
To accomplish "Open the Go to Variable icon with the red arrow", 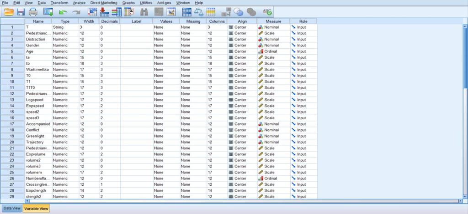I will (x=104, y=12).
